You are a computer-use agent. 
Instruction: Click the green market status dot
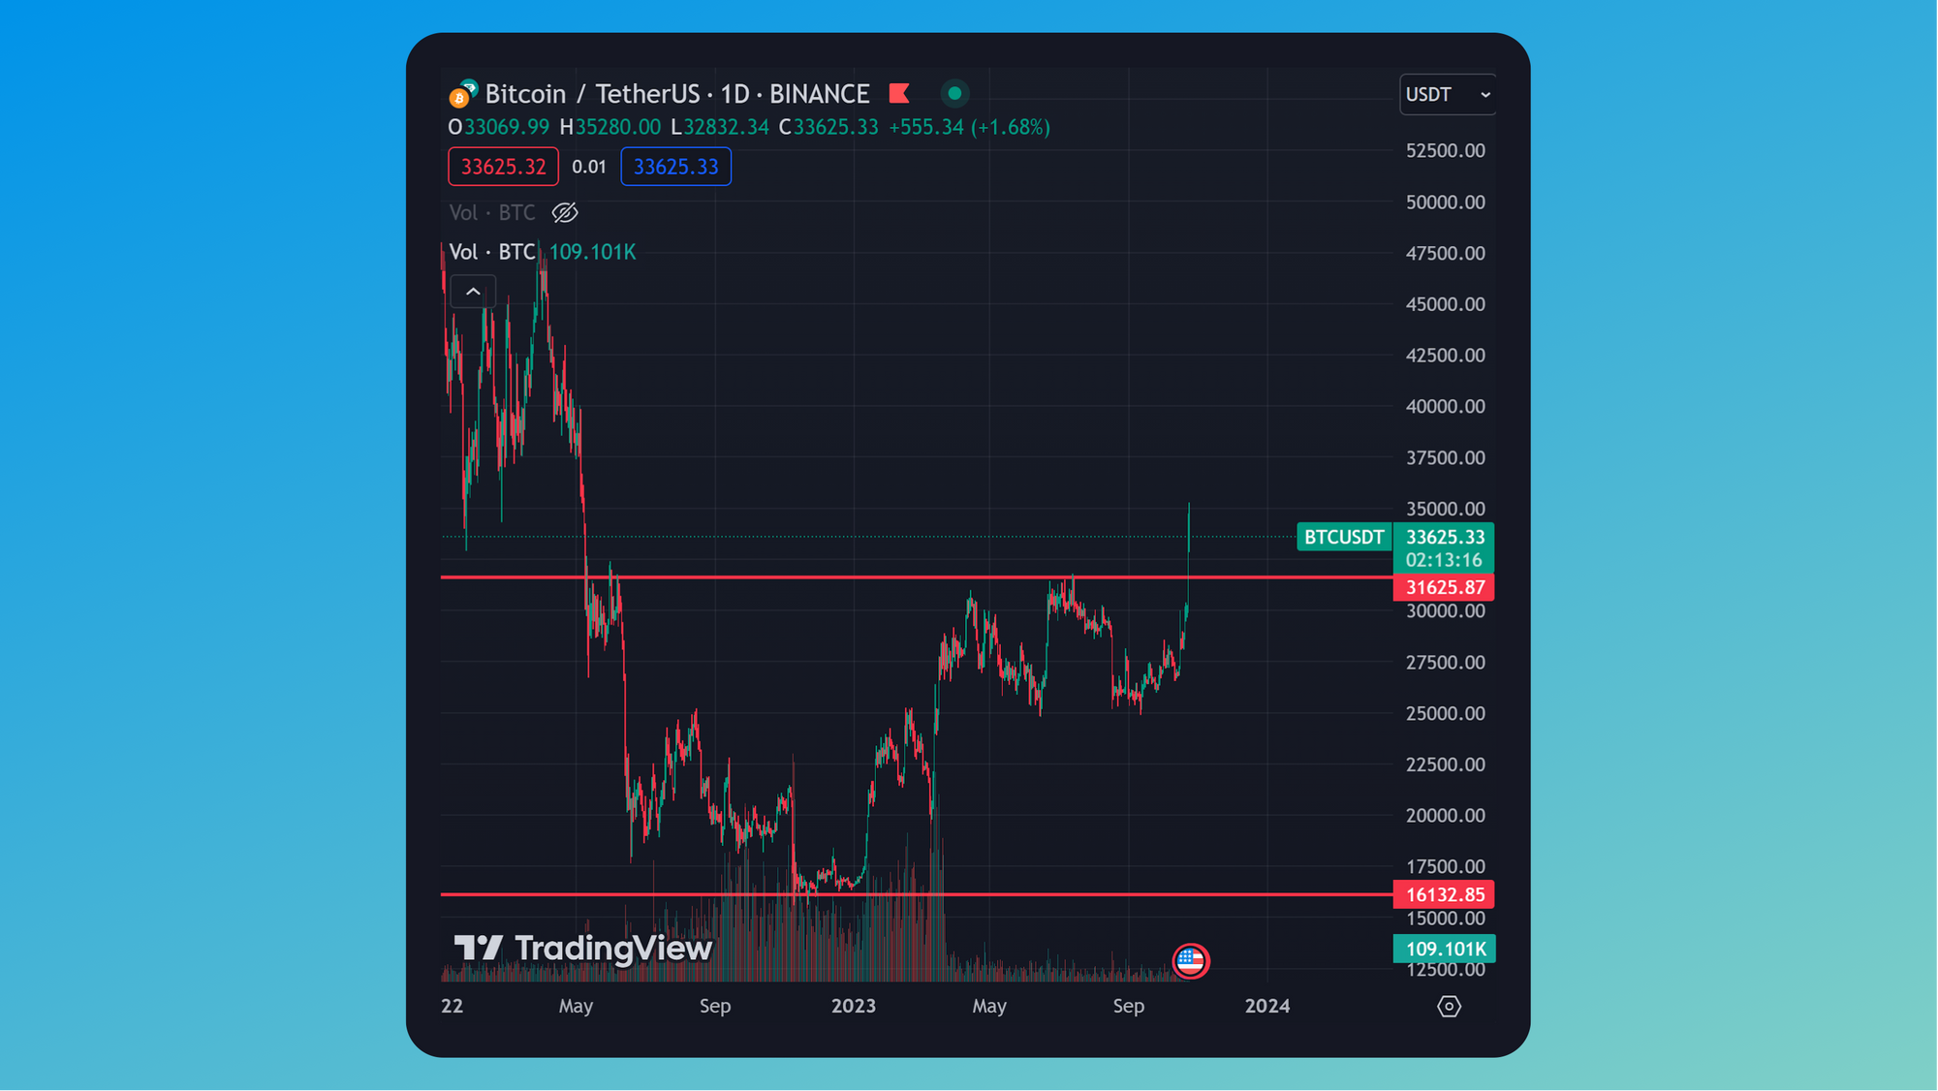click(954, 94)
